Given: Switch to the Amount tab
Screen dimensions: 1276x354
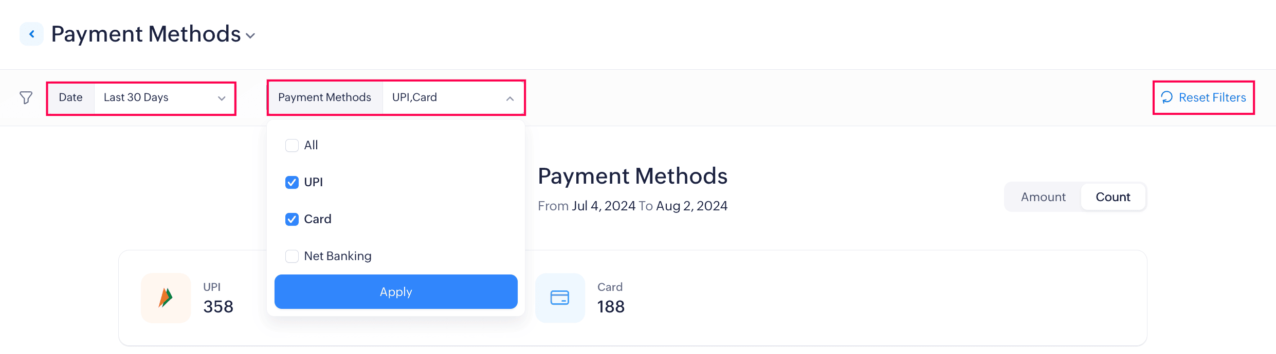Looking at the screenshot, I should pyautogui.click(x=1043, y=197).
